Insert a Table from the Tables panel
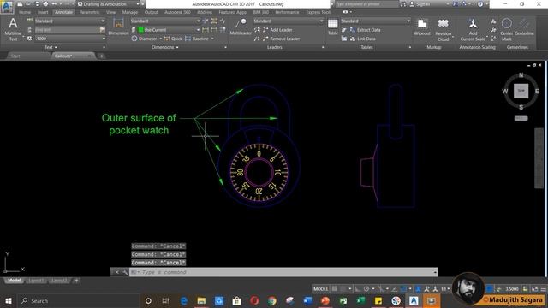 (333, 27)
